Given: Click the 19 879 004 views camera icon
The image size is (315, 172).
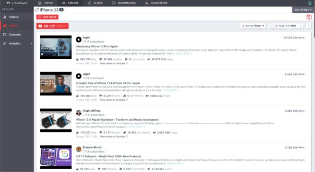Looking at the screenshot, I should 148,59.
